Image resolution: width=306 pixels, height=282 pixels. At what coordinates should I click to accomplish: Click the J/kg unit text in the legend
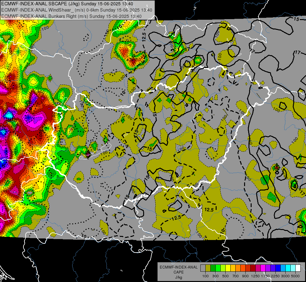click(x=178, y=277)
